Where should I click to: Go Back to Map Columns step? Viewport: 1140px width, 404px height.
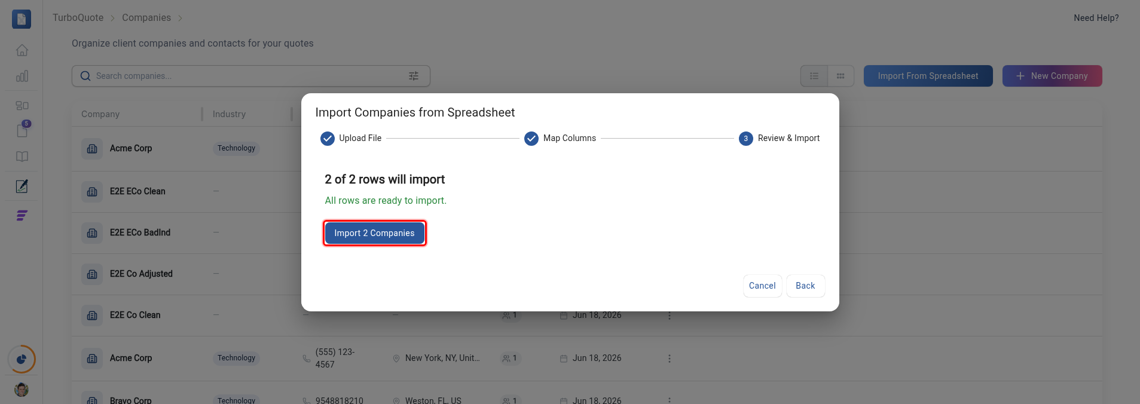(x=805, y=286)
